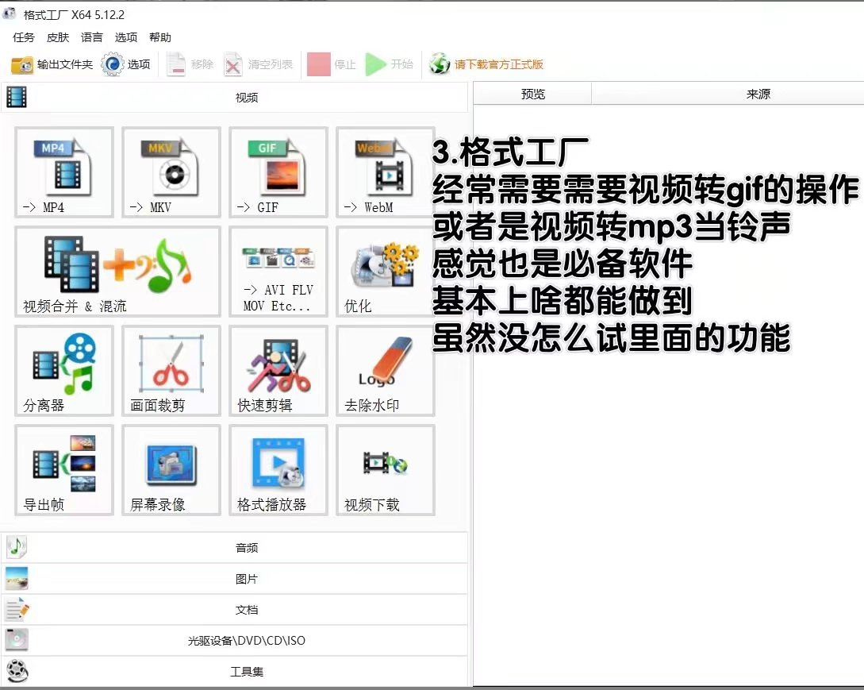
Task: Launch the 格式播放器 player
Action: [x=278, y=470]
